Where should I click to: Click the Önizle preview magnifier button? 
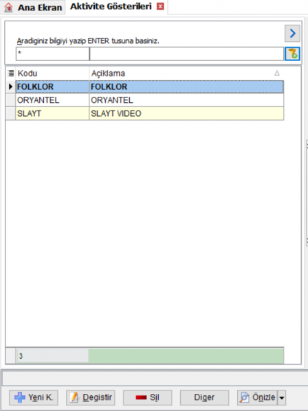click(x=257, y=397)
